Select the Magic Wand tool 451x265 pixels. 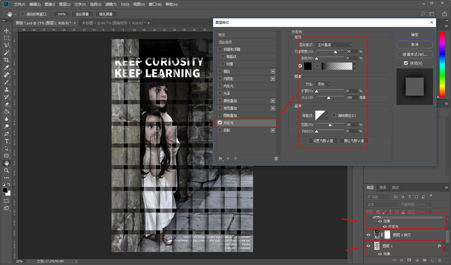click(x=7, y=53)
